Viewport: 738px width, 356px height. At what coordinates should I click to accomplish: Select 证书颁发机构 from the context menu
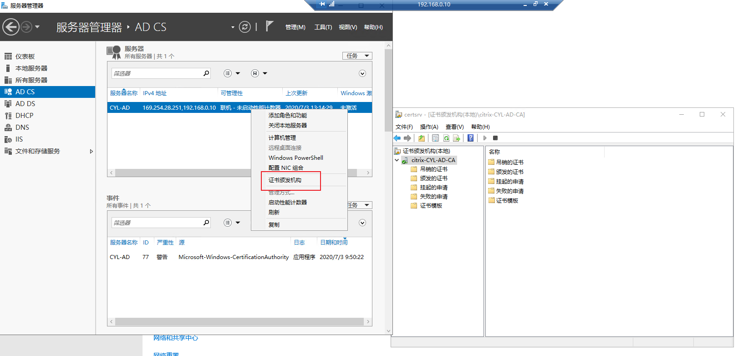click(x=285, y=180)
